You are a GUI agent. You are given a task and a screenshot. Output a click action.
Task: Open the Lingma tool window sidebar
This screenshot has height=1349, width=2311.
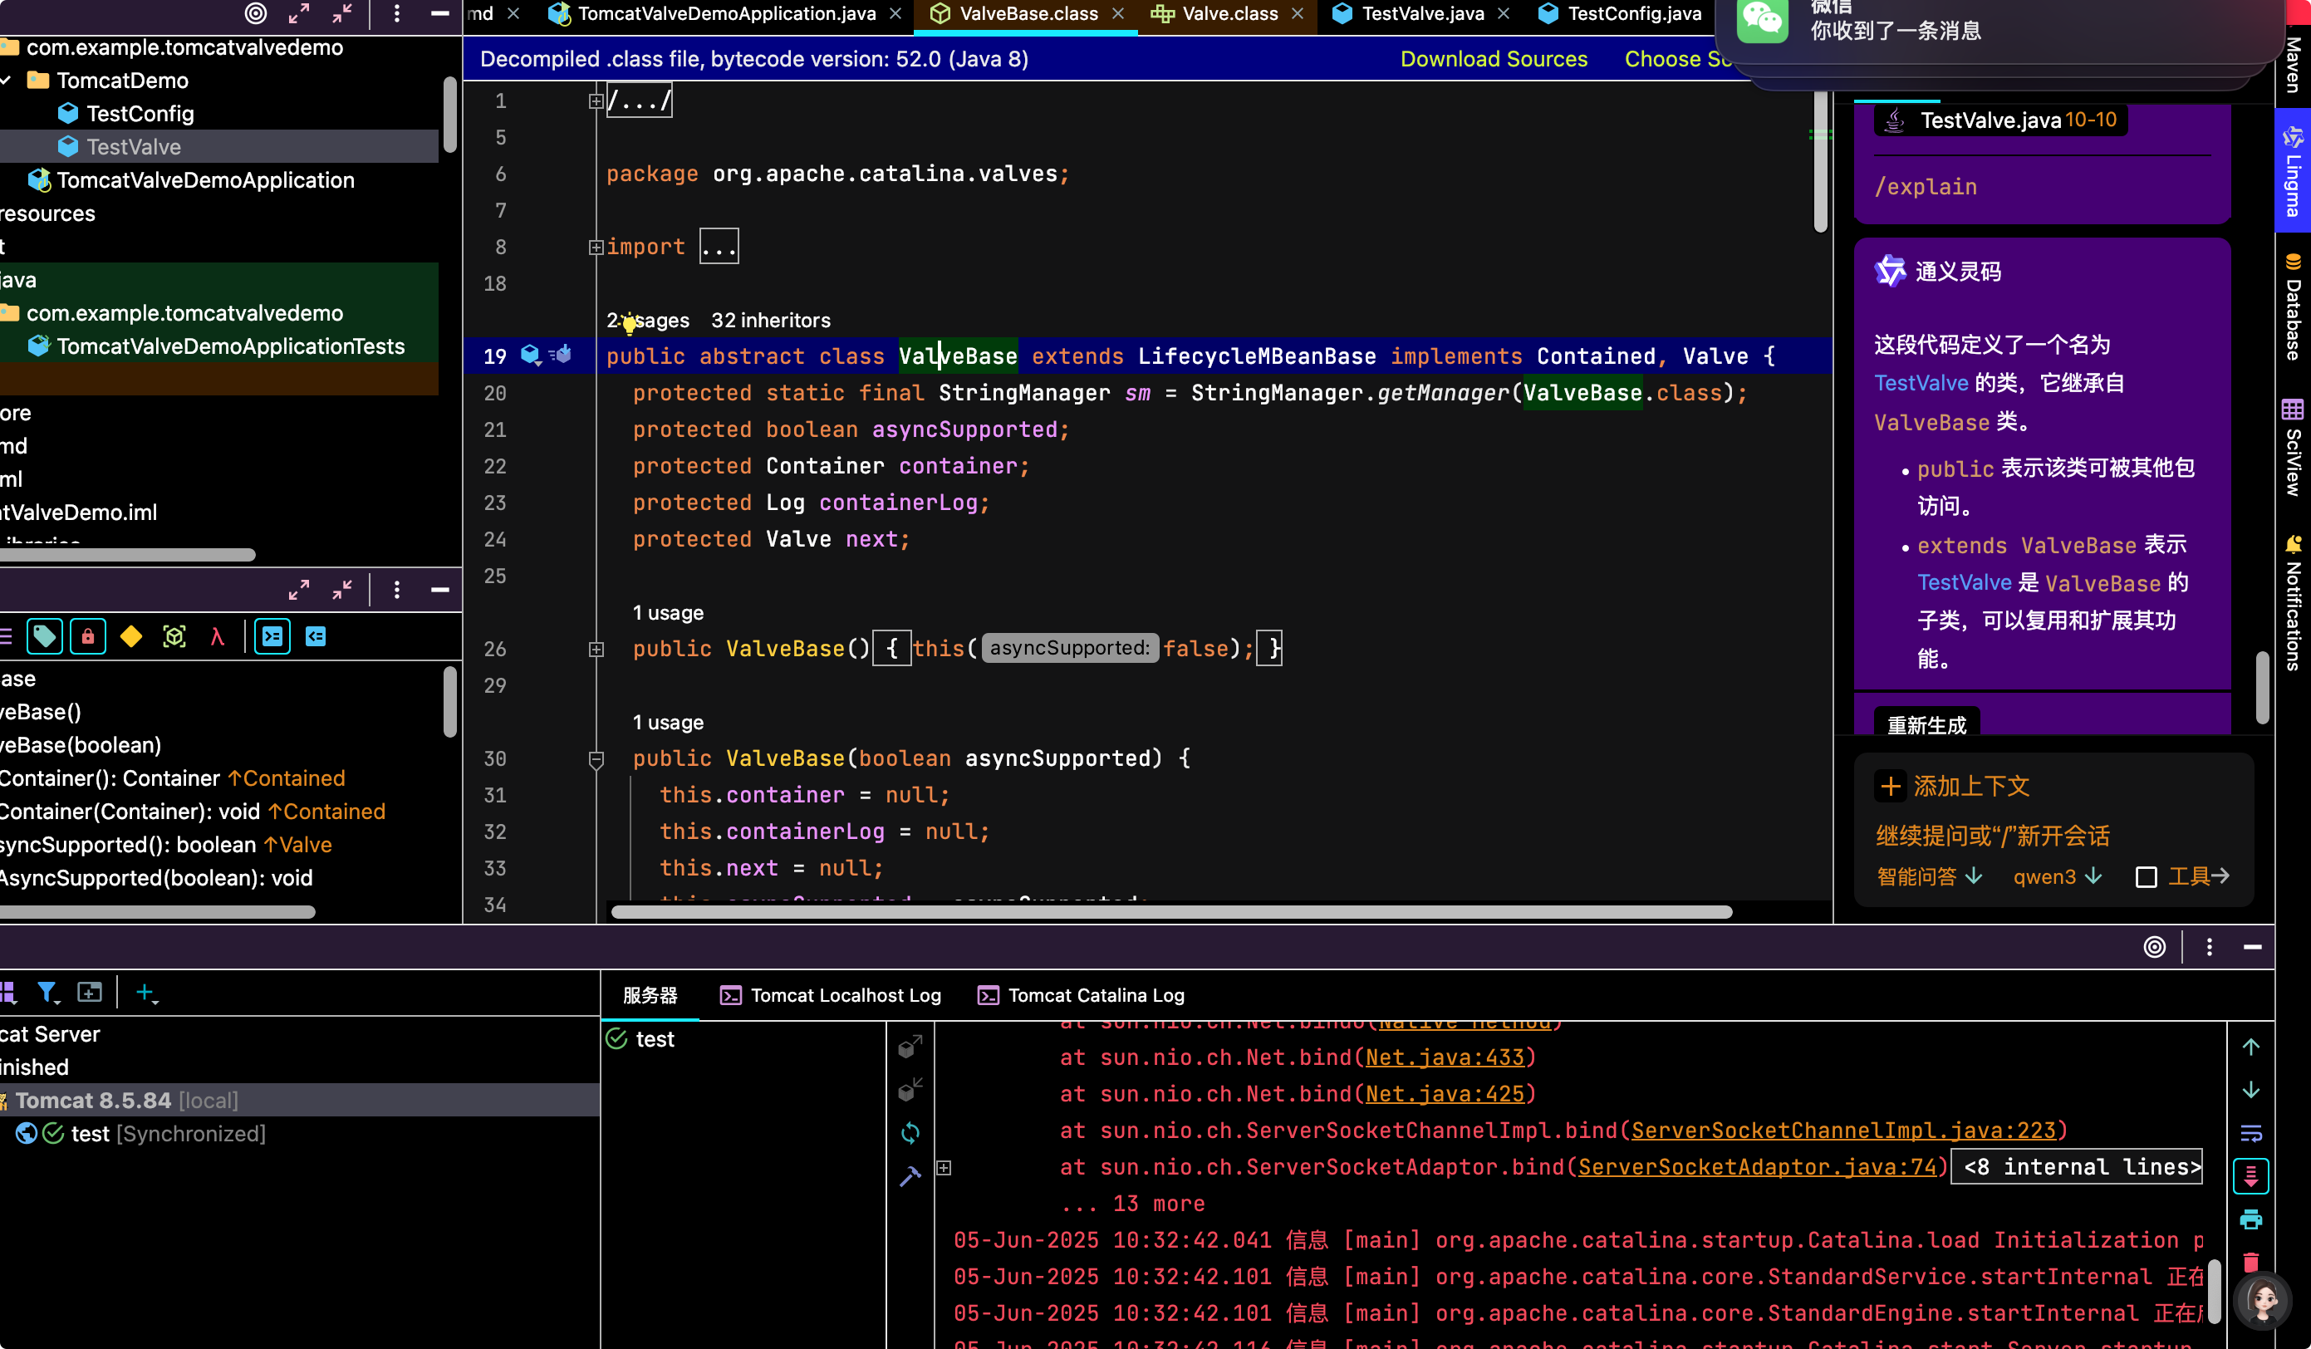2293,170
